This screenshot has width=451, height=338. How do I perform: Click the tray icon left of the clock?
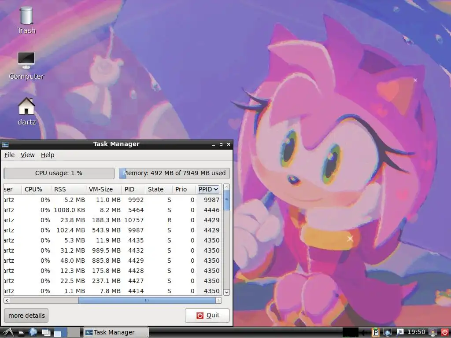point(400,333)
